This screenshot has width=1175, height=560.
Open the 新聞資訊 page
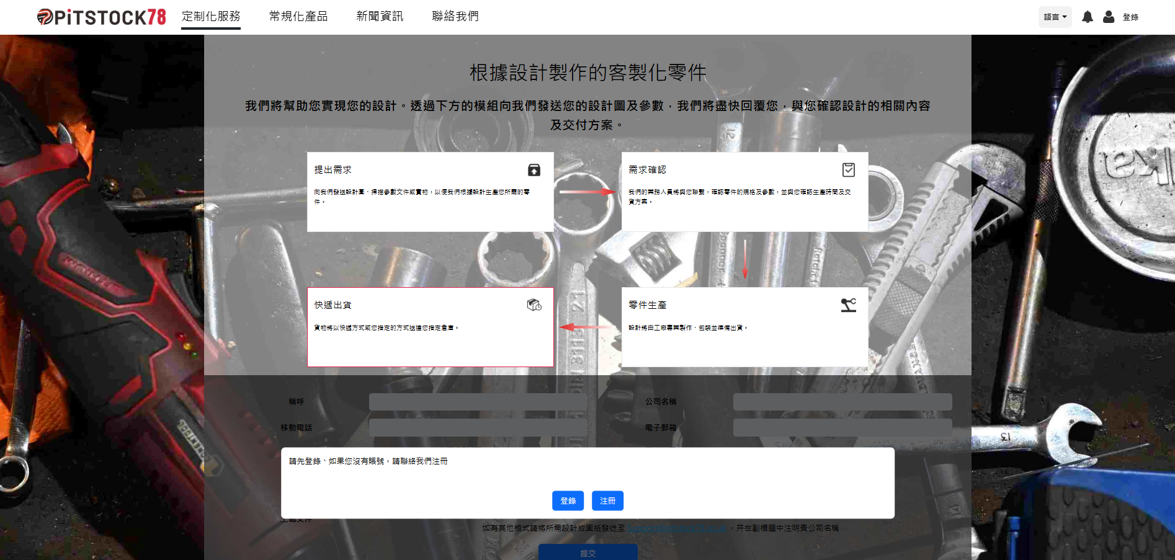[x=380, y=16]
